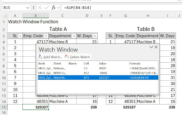Select the watch row for cell B12

(x=98, y=73)
